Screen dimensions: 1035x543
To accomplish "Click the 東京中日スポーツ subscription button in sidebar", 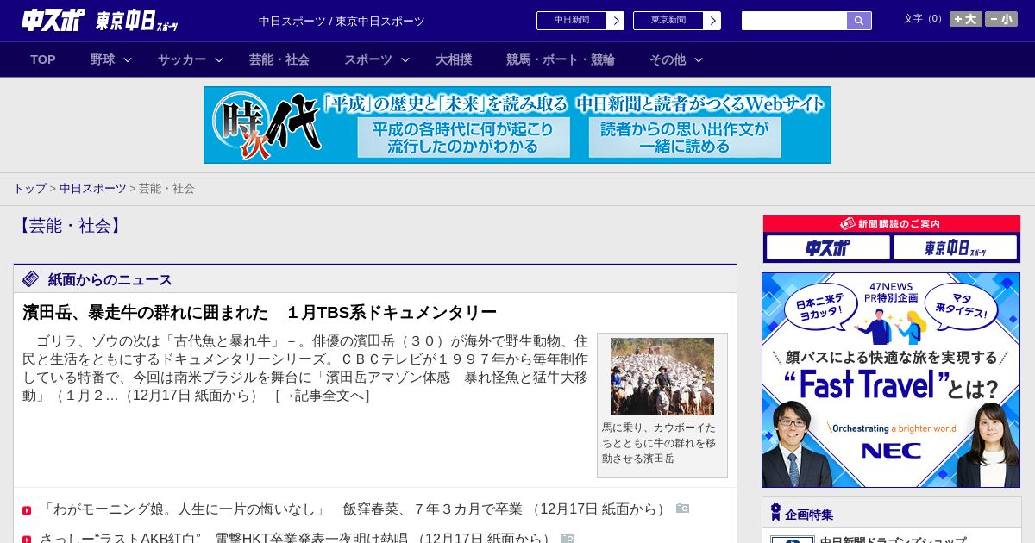I will [x=955, y=248].
